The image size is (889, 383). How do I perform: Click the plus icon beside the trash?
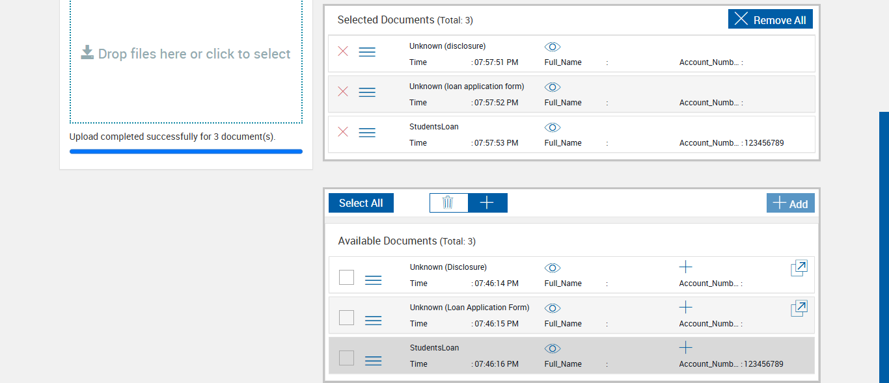pos(487,203)
